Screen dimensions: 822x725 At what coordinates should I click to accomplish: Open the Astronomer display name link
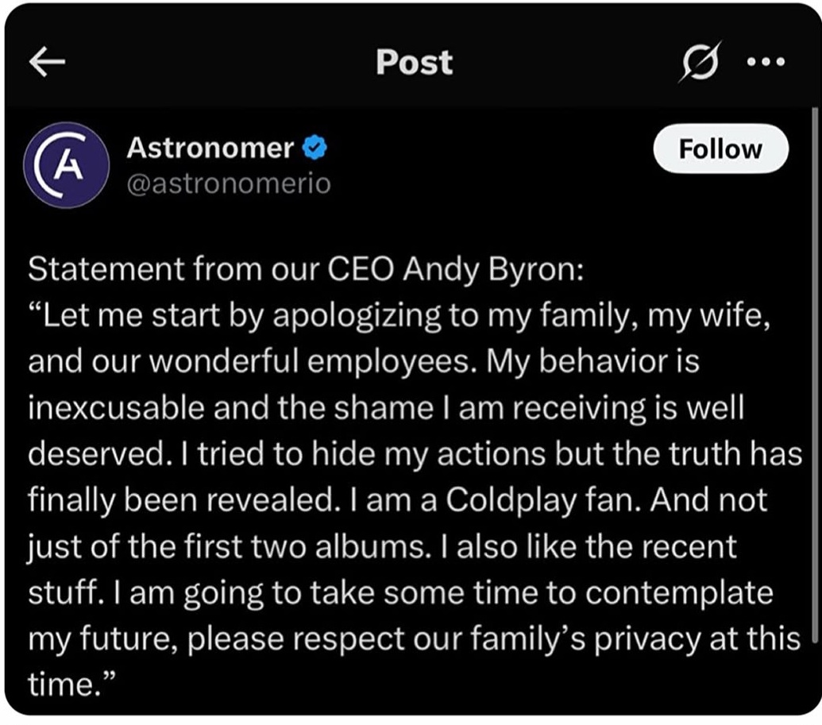[x=210, y=148]
